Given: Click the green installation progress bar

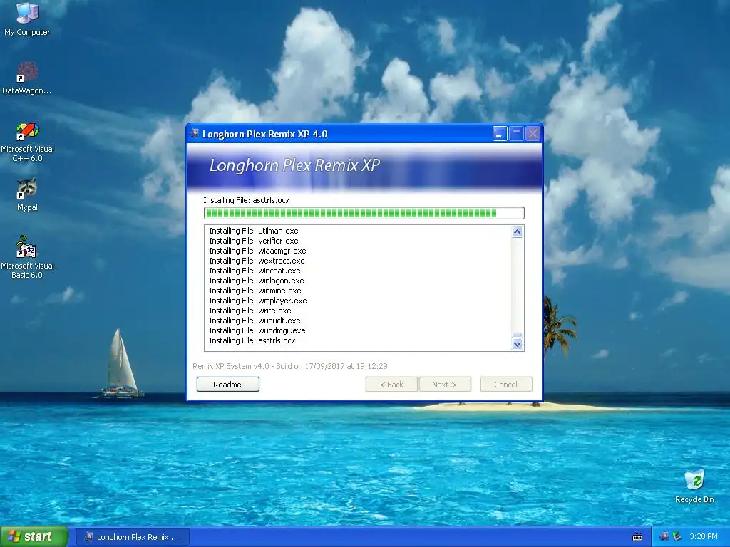Looking at the screenshot, I should tap(364, 213).
